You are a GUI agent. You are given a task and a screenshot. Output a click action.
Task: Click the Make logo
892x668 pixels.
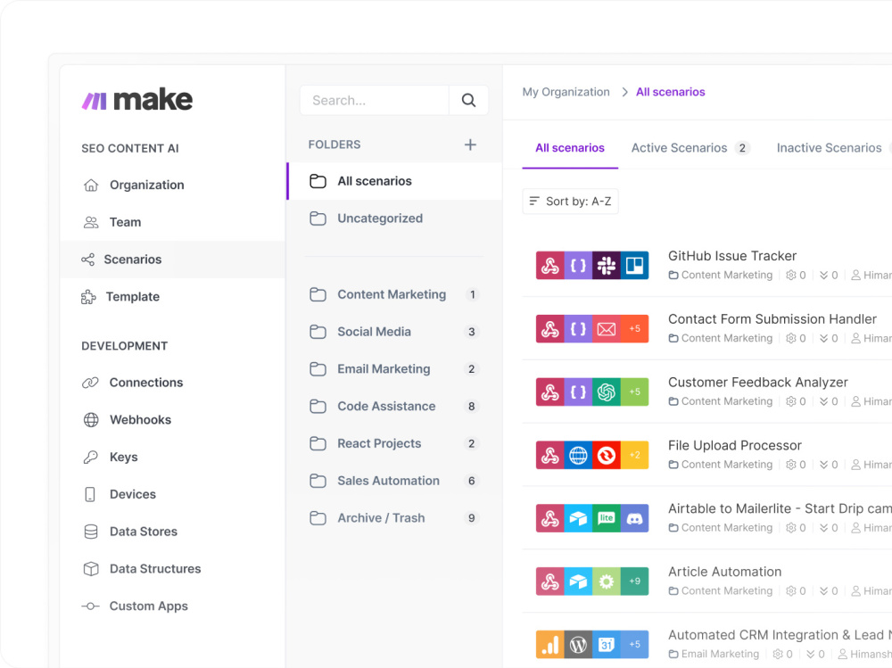(x=137, y=100)
